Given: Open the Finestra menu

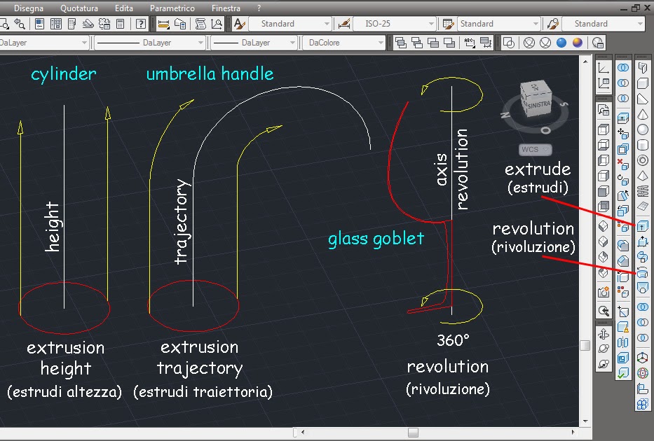Looking at the screenshot, I should [226, 8].
